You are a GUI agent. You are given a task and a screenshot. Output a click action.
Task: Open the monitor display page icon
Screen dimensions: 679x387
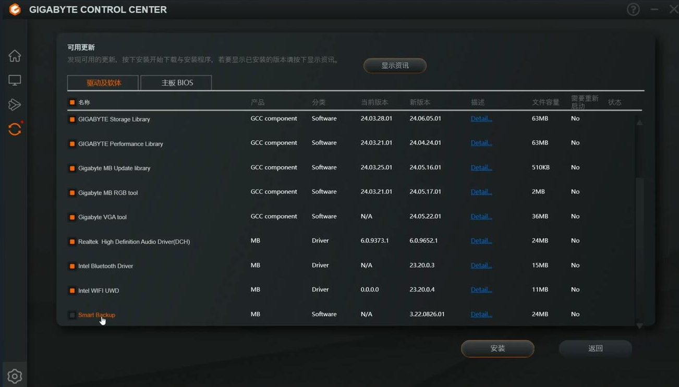[x=15, y=80]
